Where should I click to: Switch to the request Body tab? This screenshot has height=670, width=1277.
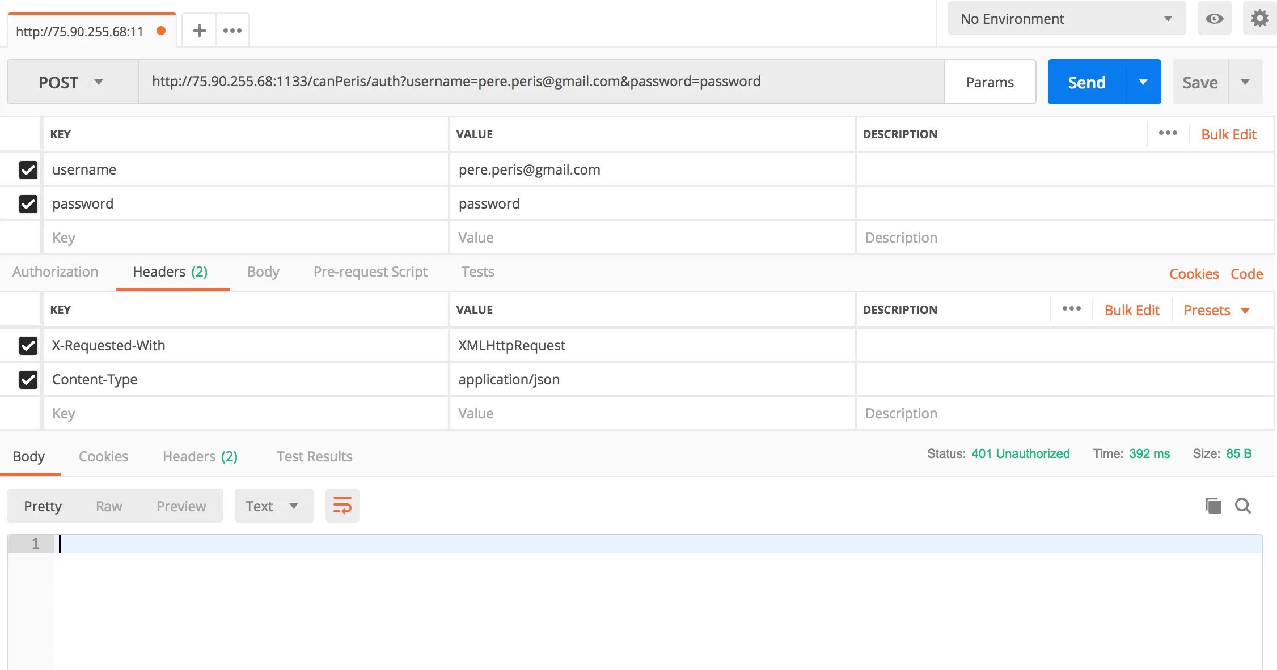[263, 272]
